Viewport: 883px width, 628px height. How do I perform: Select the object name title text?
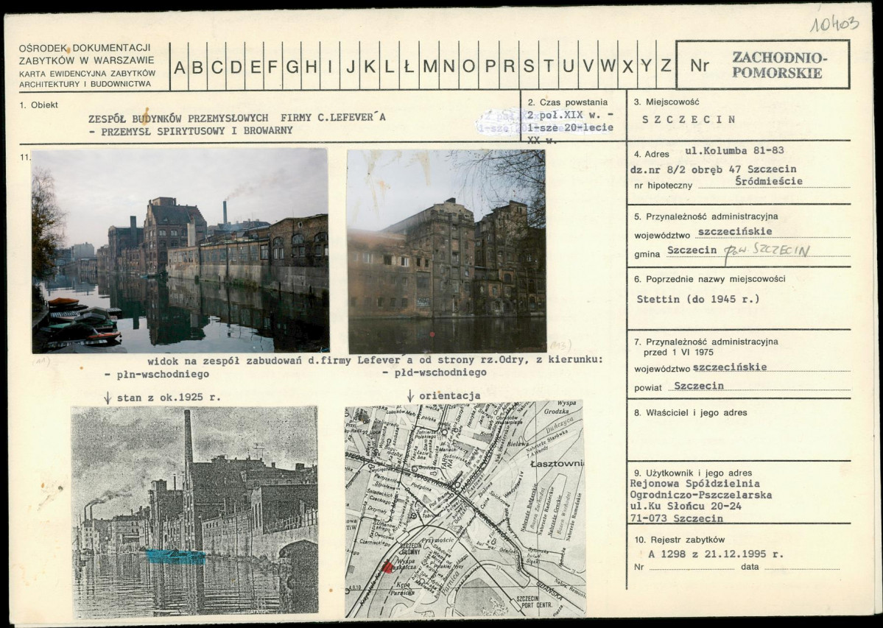236,124
